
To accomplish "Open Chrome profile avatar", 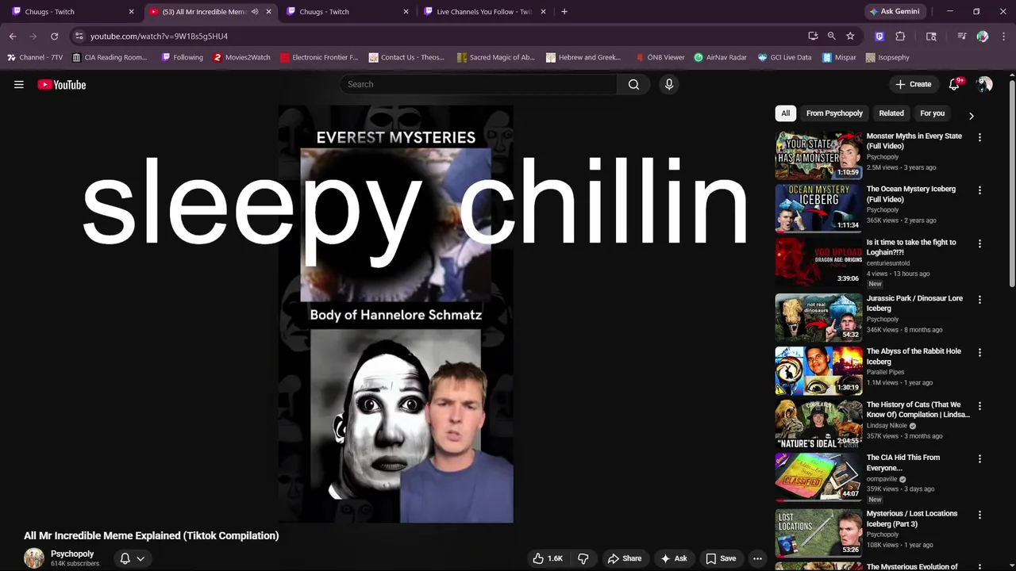I will [983, 36].
